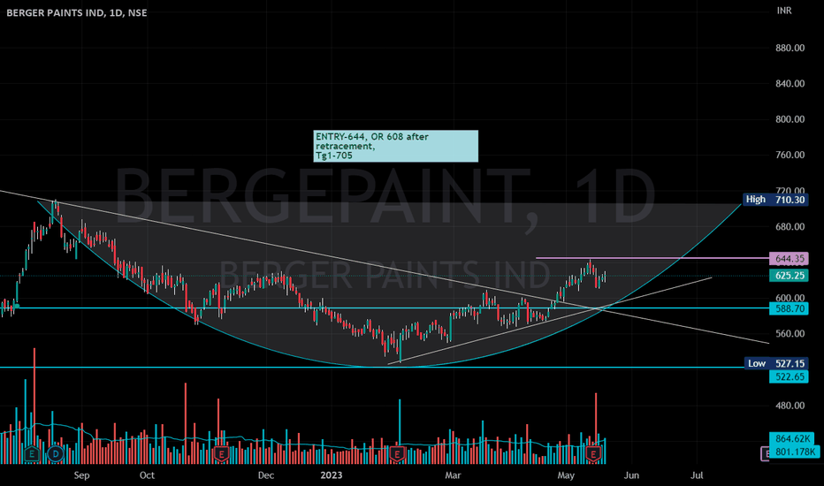Click the Jul label on time axis
This screenshot has width=824, height=486.
tap(697, 475)
